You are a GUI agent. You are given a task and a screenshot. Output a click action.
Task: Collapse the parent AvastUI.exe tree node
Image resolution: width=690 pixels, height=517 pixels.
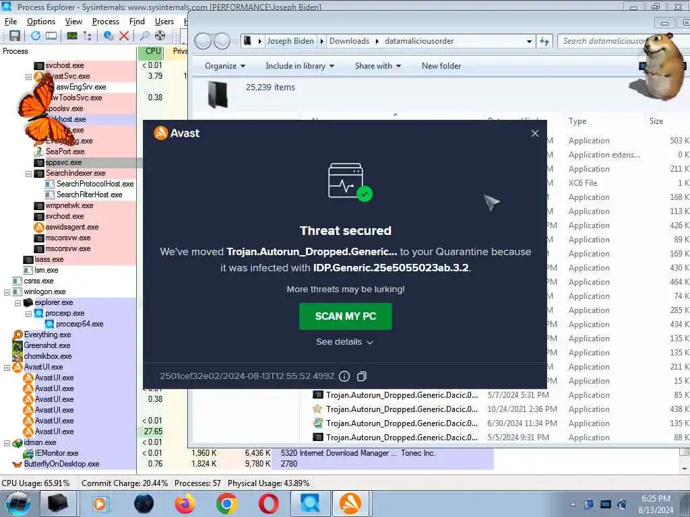click(x=7, y=368)
